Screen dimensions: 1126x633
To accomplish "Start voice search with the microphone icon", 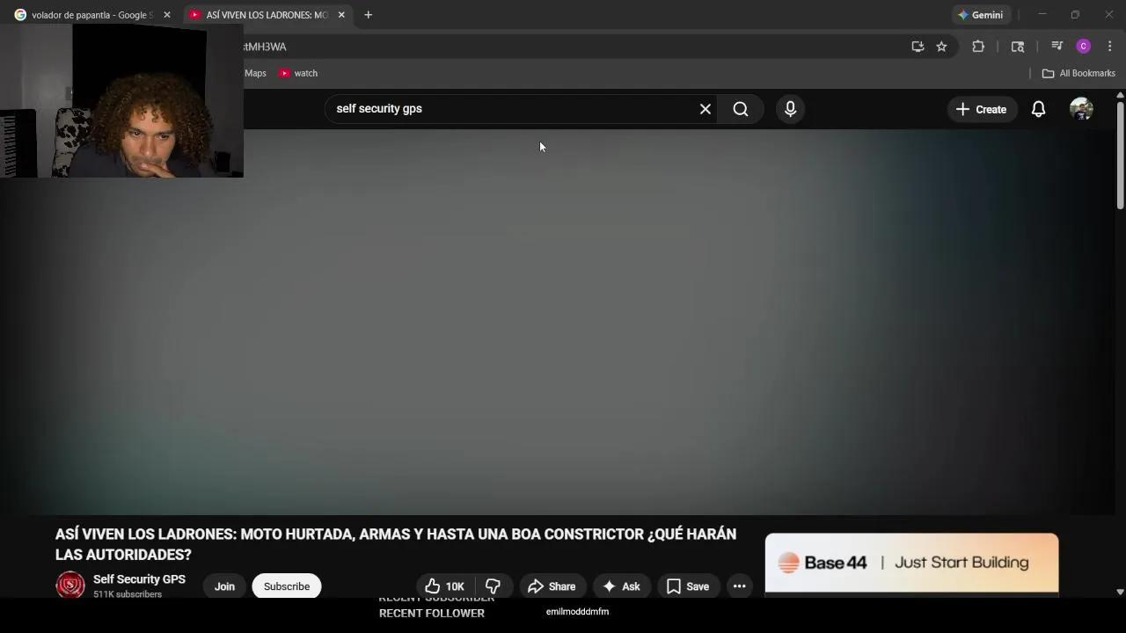I will (790, 109).
